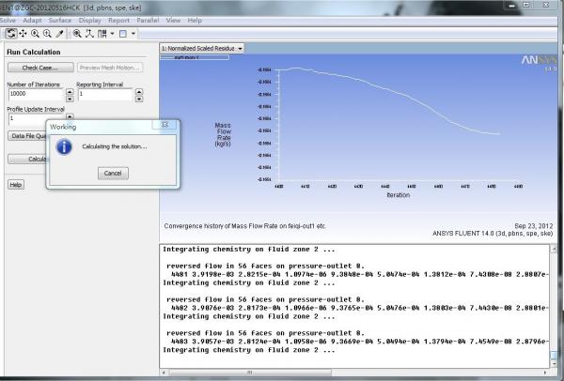
Task: Click the console line for iteration 4481
Action: point(360,274)
